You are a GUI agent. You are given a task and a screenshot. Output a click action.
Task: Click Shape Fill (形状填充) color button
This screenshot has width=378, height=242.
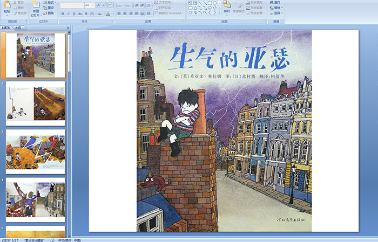[256, 2]
